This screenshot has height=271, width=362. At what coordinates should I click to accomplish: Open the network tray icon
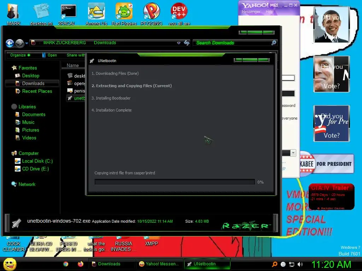(292, 264)
